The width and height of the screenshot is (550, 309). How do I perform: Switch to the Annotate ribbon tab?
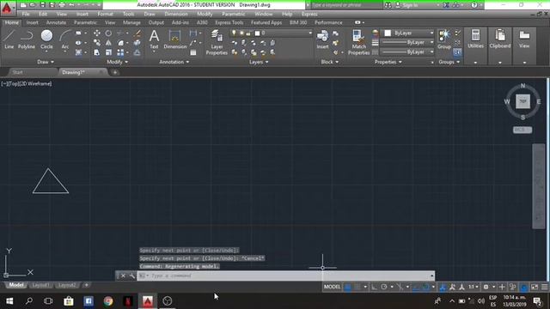pyautogui.click(x=56, y=22)
